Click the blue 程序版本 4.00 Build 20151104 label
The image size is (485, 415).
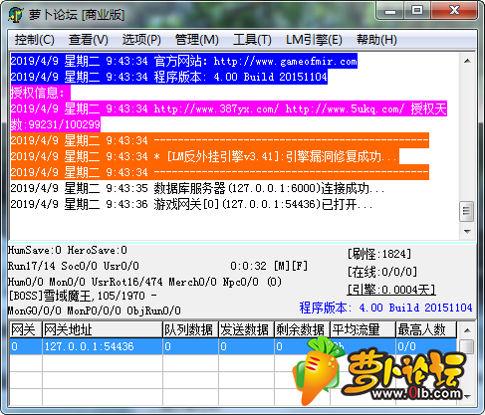[x=385, y=308]
